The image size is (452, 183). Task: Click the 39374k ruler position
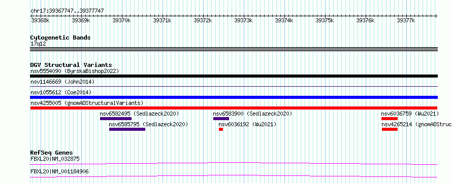pyautogui.click(x=284, y=20)
